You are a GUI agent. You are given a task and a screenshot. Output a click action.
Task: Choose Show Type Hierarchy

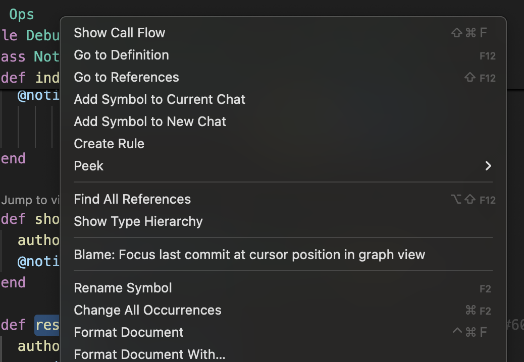[283, 221]
